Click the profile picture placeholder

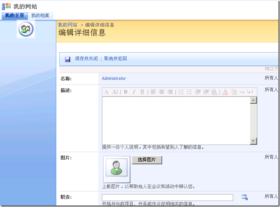coord(117,169)
